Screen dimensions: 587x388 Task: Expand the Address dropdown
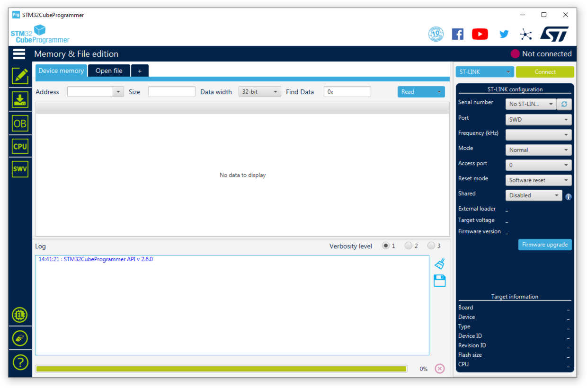point(118,92)
